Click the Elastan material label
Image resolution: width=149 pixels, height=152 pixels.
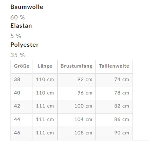pos(21,26)
